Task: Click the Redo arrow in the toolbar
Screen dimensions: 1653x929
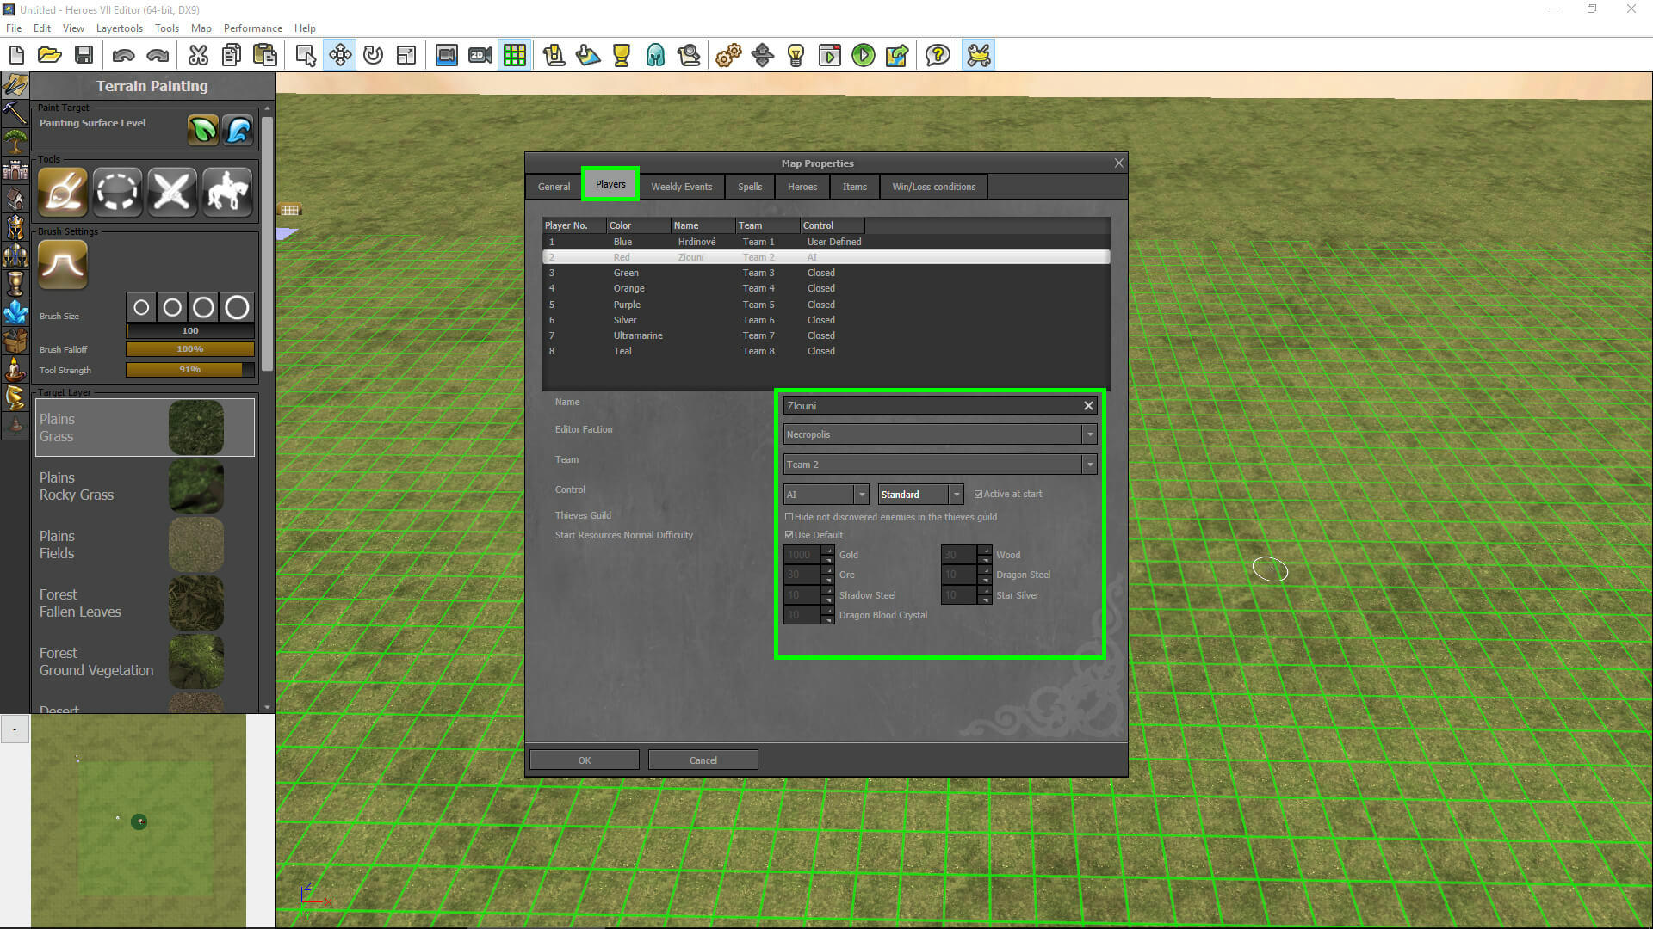Action: (158, 56)
